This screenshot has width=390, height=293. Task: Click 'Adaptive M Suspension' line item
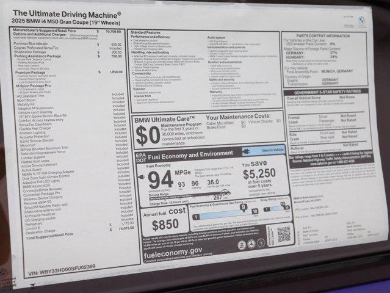point(35,108)
